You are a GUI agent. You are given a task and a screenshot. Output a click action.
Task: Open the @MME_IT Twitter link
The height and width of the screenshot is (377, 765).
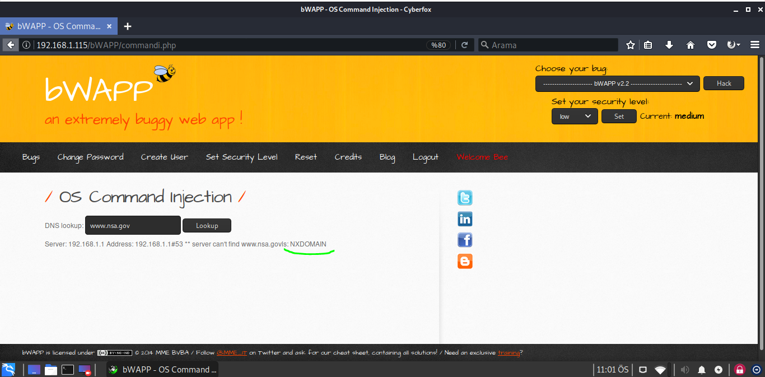[232, 353]
